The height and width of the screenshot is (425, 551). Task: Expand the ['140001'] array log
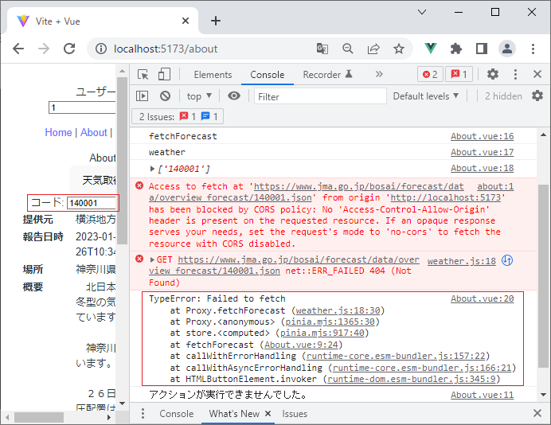(152, 169)
